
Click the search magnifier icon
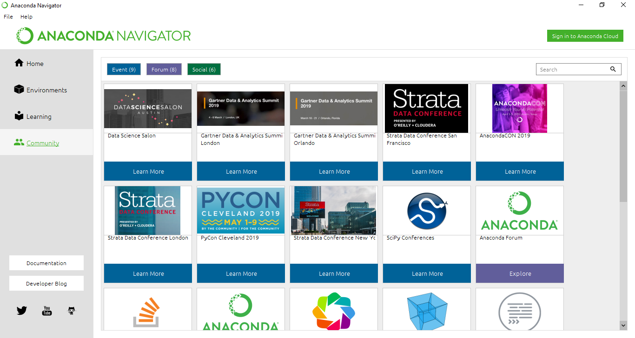pyautogui.click(x=613, y=69)
